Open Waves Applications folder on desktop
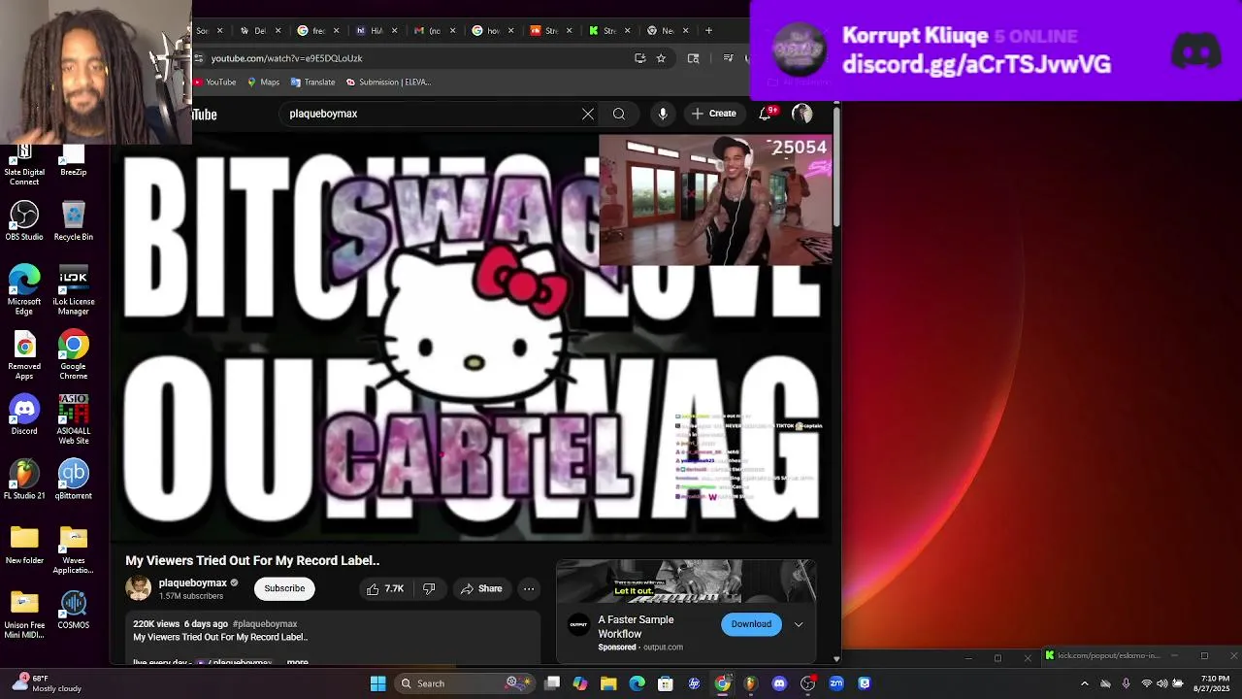Image resolution: width=1242 pixels, height=699 pixels. point(74,549)
